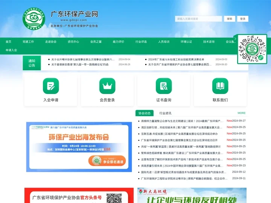Image resolution: width=271 pixels, height=203 pixels.
Task: Open news 聚焦绿色低碳修复 推动美丽广东建设
Action: coord(182,153)
